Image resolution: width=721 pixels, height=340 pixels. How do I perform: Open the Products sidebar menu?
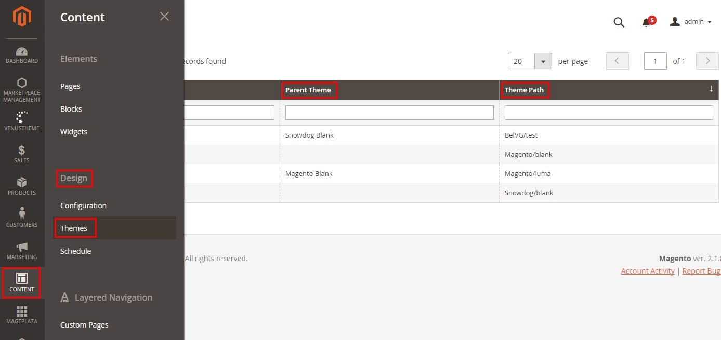22,186
